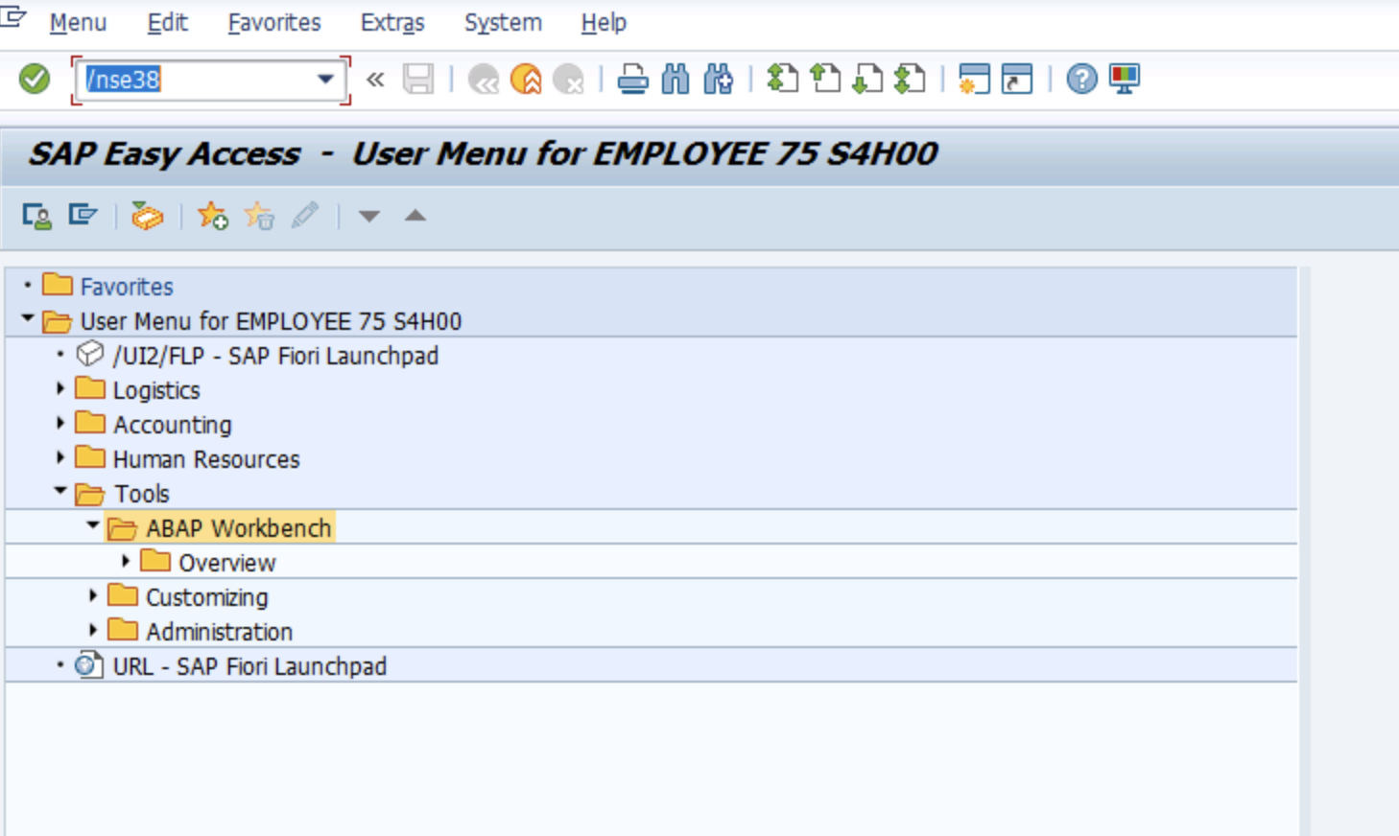Image resolution: width=1399 pixels, height=836 pixels.
Task: Select /UI2/FLP - SAP Fiori Launchpad entry
Action: pos(275,356)
